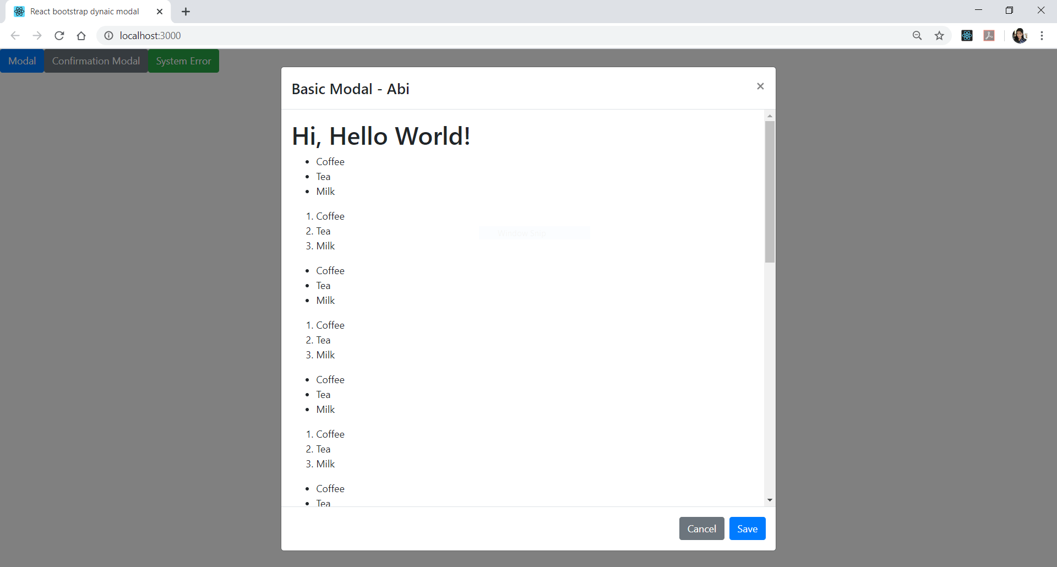Click the forward navigation arrow
This screenshot has height=567, width=1057.
[x=37, y=35]
